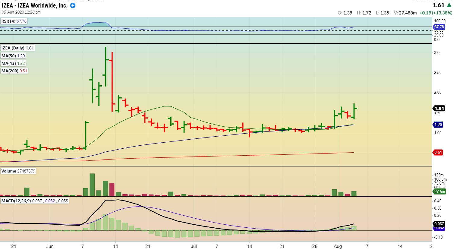Click the 125m volume axis label
Viewport: 454px width, 250px height.
439,175
